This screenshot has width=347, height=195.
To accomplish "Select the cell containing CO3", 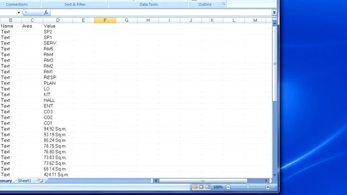I will pyautogui.click(x=58, y=112).
